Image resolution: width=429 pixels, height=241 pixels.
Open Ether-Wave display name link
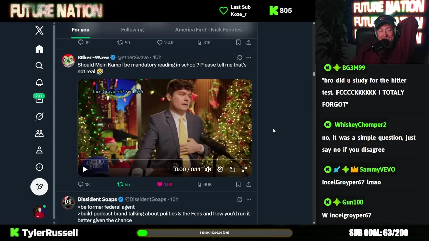(x=93, y=57)
